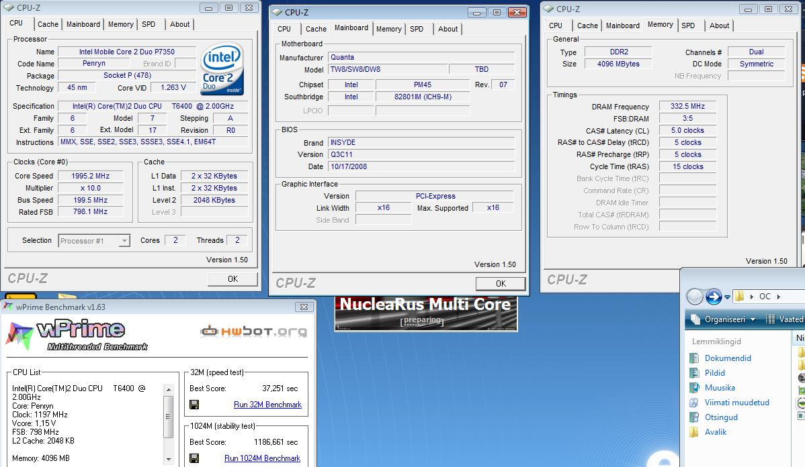This screenshot has height=467, width=805.
Task: Click the Core Speed value 1995.2 MHz
Action: (90, 176)
